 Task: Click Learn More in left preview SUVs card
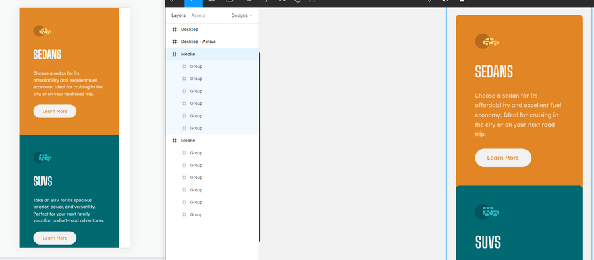(55, 238)
